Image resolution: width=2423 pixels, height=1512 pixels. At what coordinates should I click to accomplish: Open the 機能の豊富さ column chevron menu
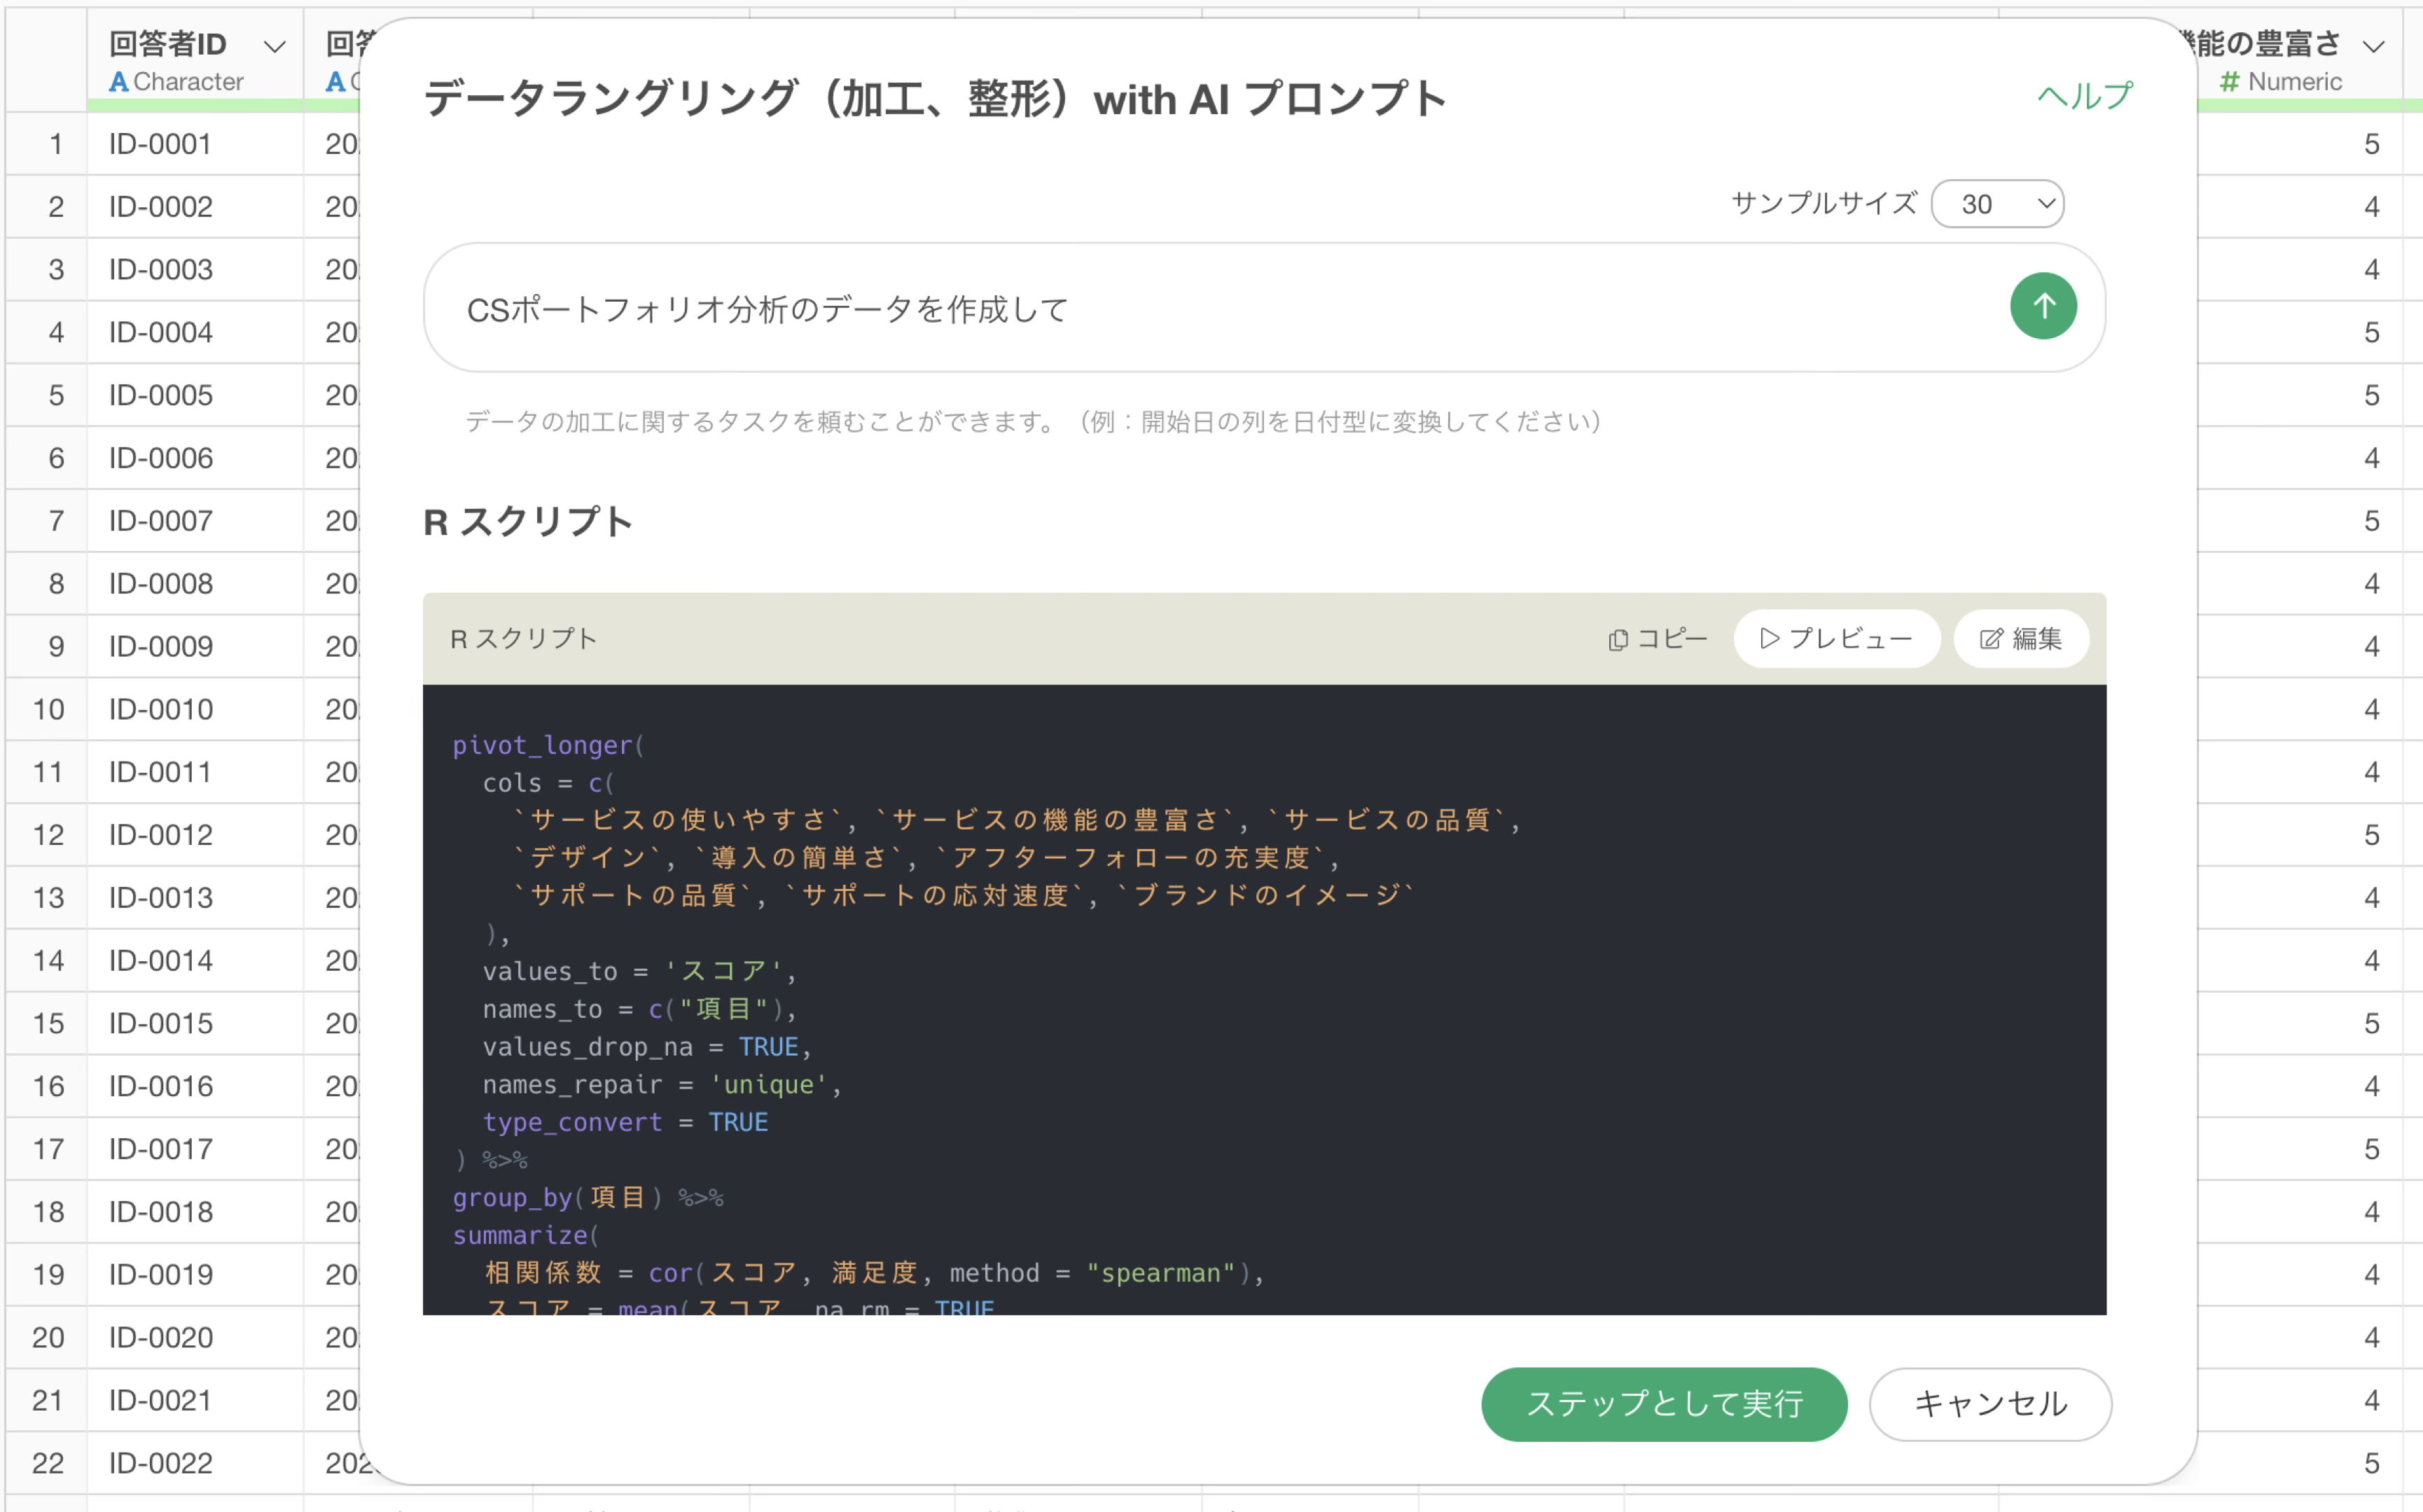(2373, 46)
